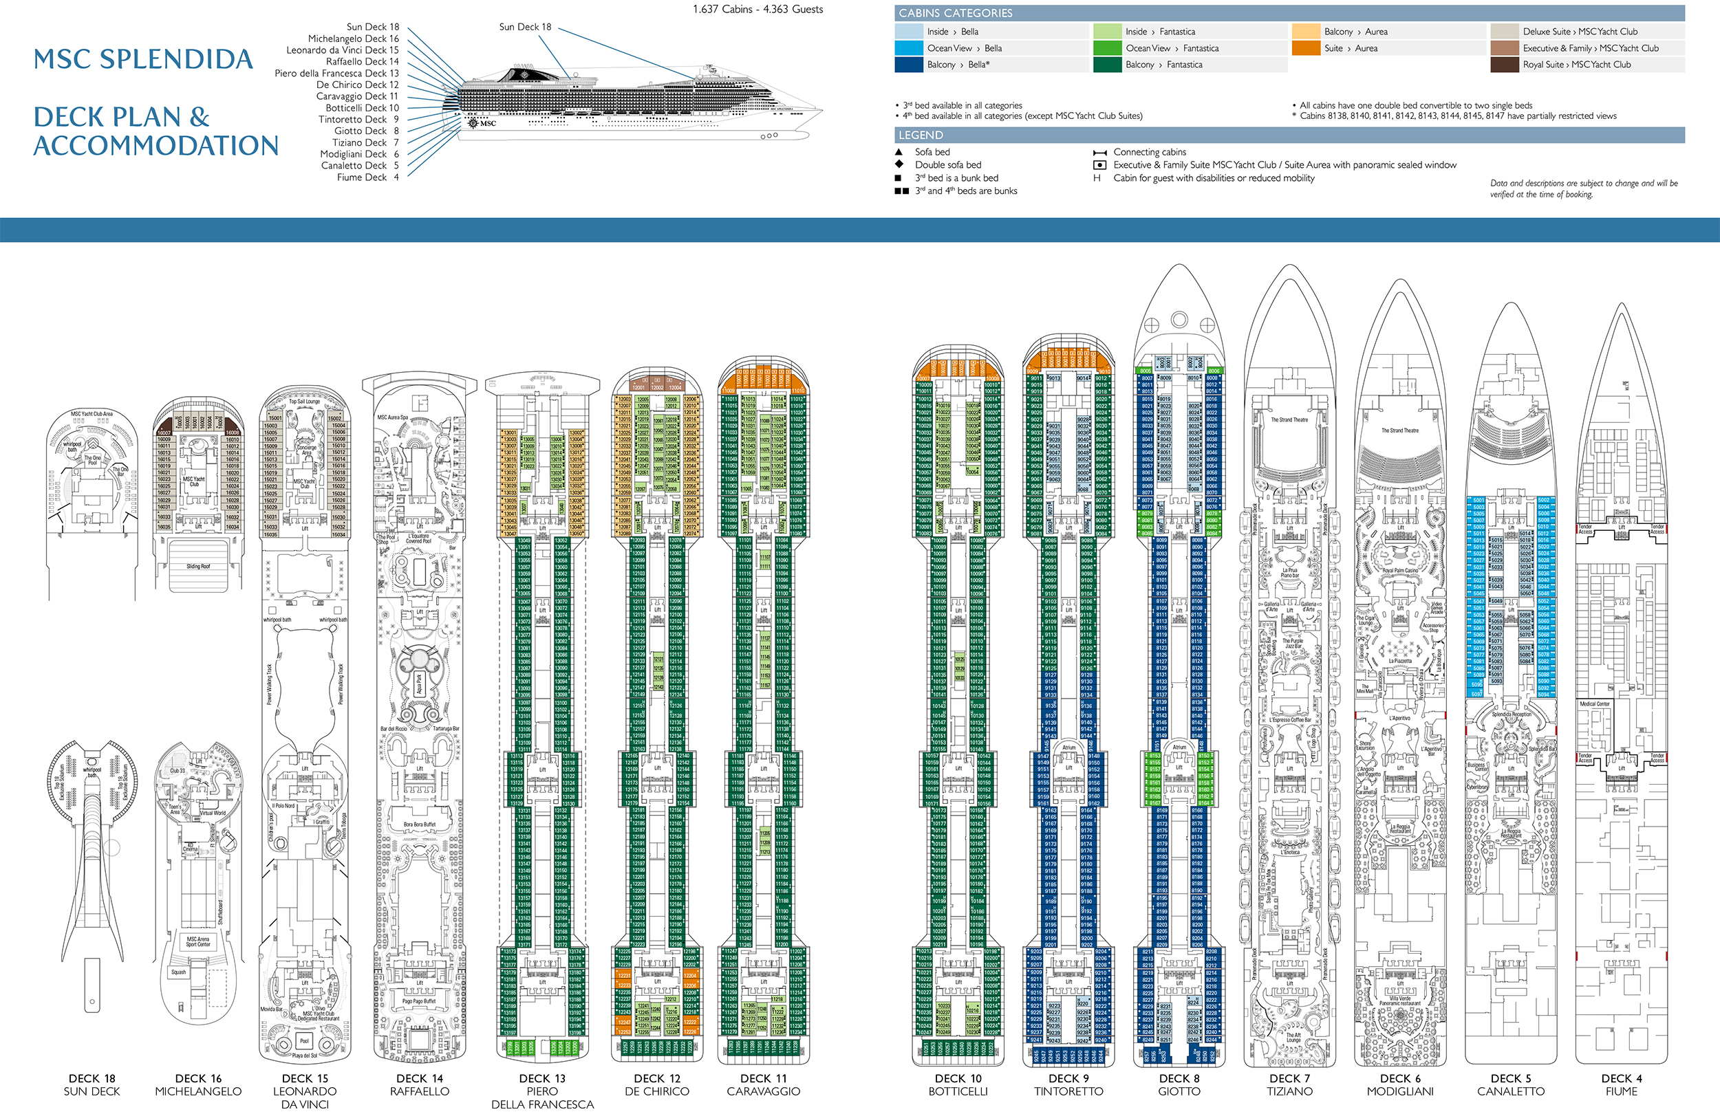
Task: Click 'MSC Arena Sport Center' label on Deck 16
Action: [x=198, y=941]
